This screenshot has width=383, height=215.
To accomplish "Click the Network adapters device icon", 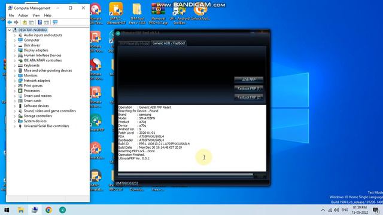I will [20, 81].
